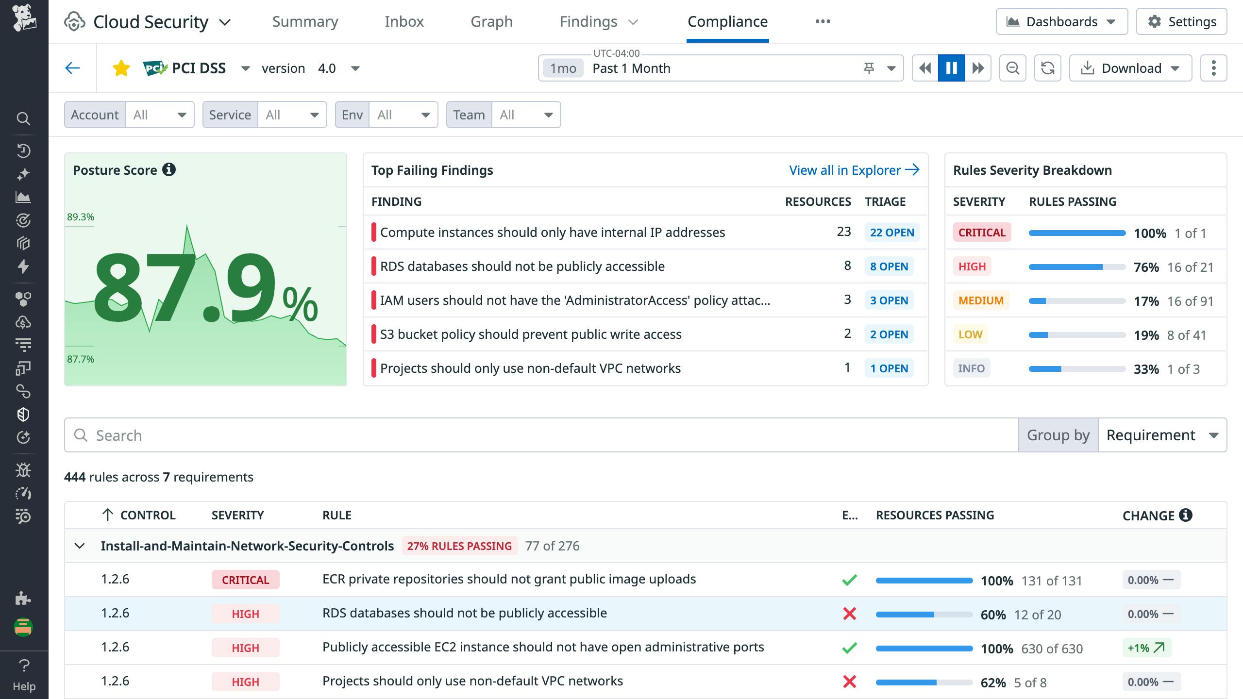Image resolution: width=1243 pixels, height=699 pixels.
Task: Click the Download button
Action: 1130,68
